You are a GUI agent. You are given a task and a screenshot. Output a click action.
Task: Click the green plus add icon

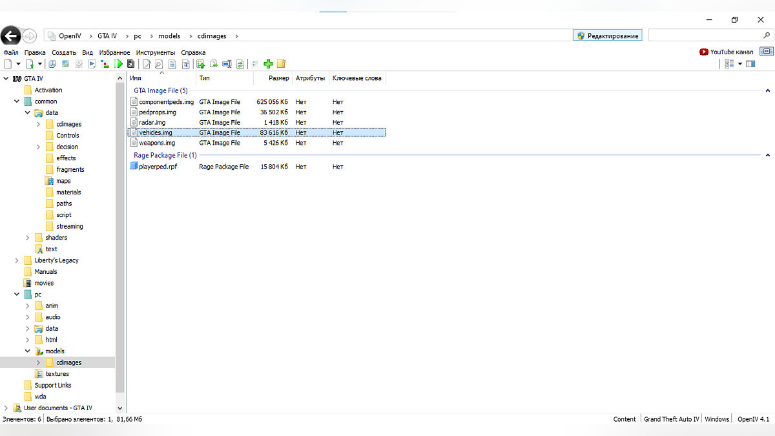pyautogui.click(x=269, y=64)
